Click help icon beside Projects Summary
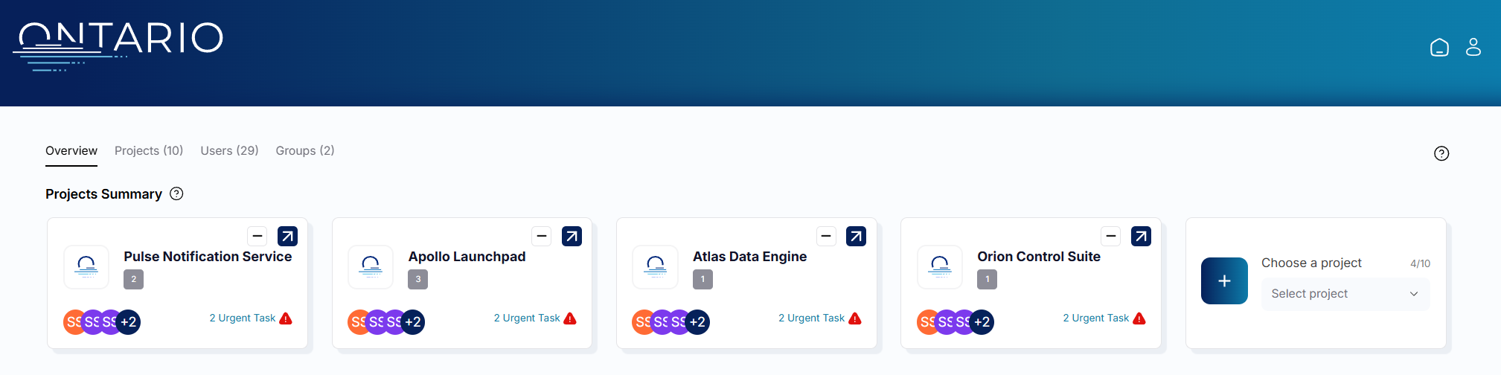The image size is (1501, 375). click(x=176, y=193)
